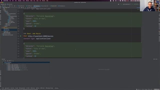
Task: Open the Build menu
Action: pyautogui.click(x=31, y=1)
